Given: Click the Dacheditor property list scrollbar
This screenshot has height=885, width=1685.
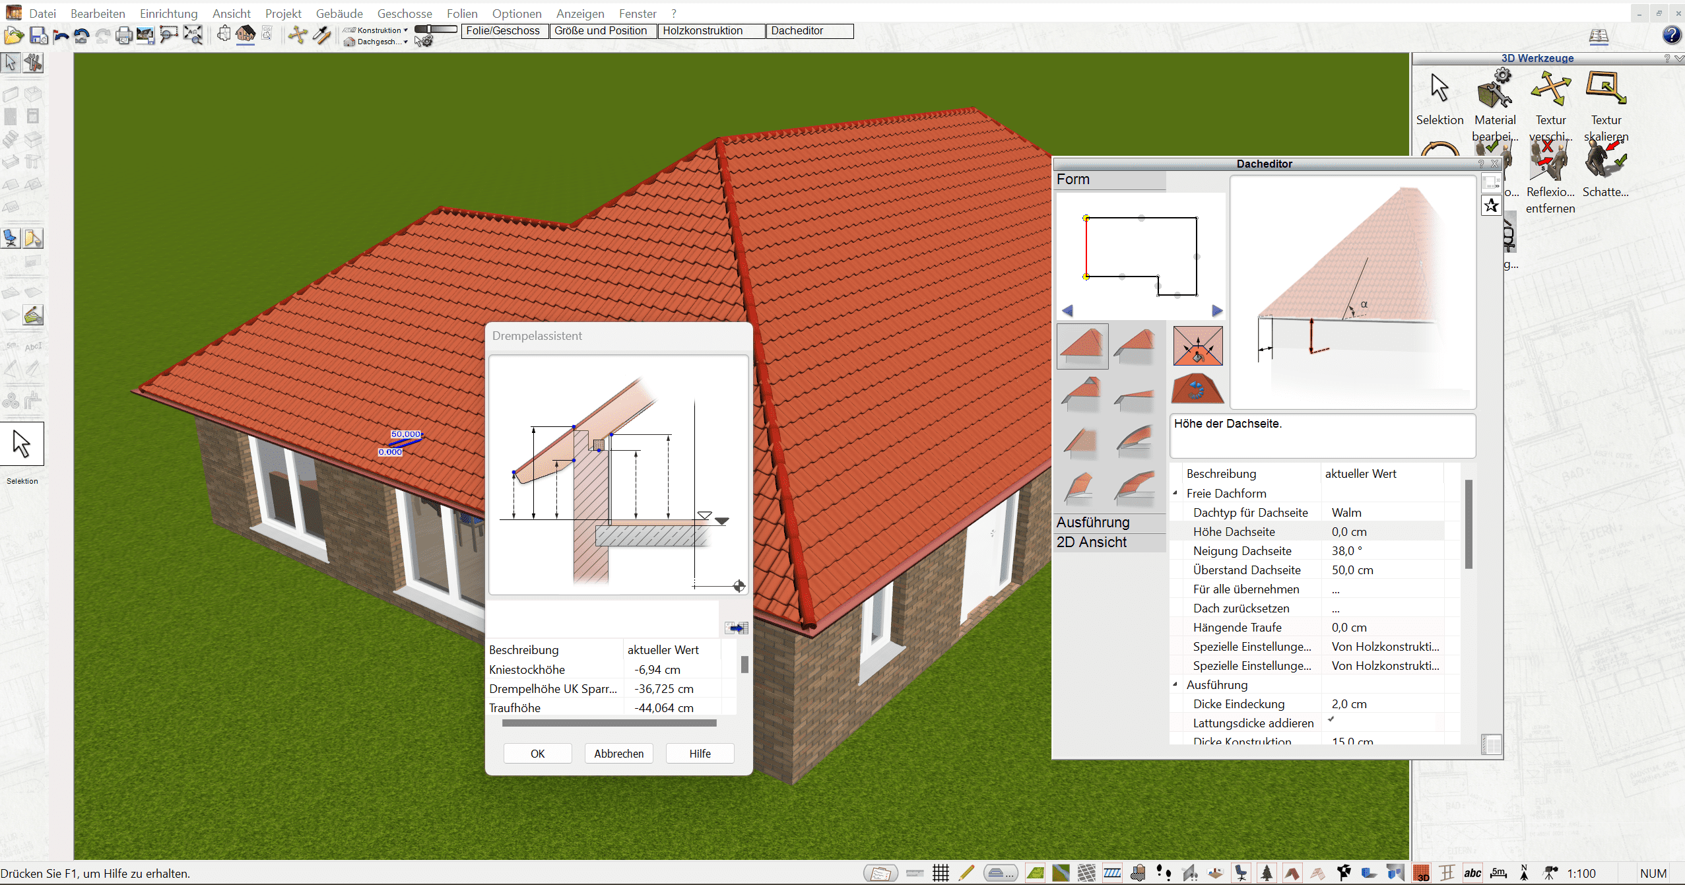Looking at the screenshot, I should [x=1469, y=525].
